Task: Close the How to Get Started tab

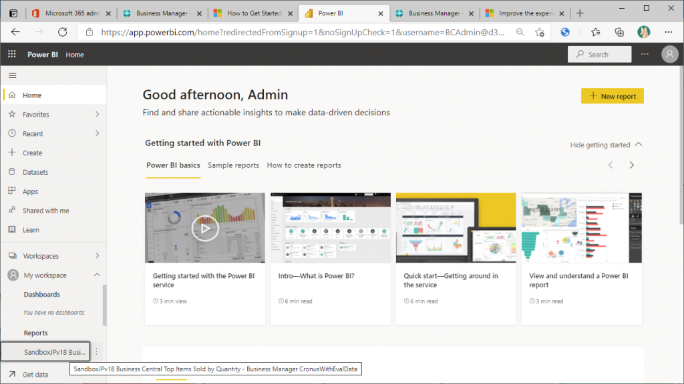Action: pyautogui.click(x=290, y=13)
